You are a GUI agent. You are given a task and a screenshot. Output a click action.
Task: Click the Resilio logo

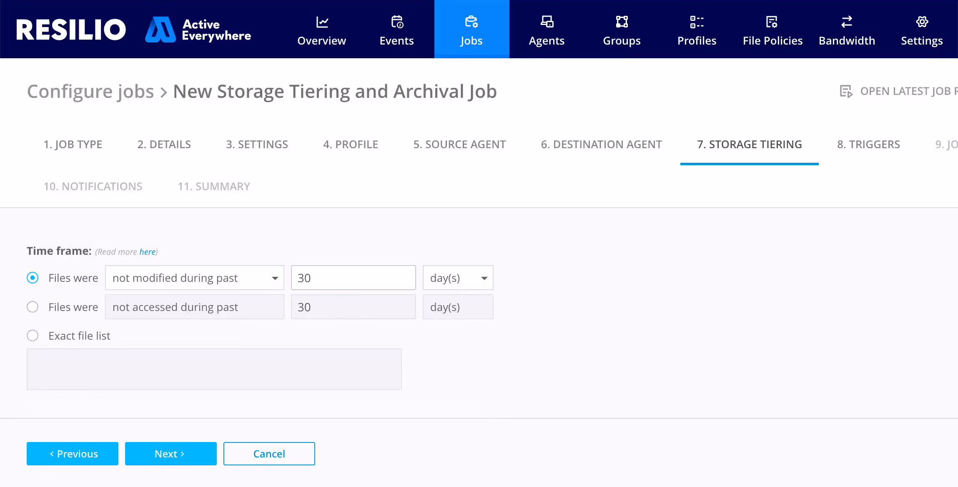click(71, 30)
